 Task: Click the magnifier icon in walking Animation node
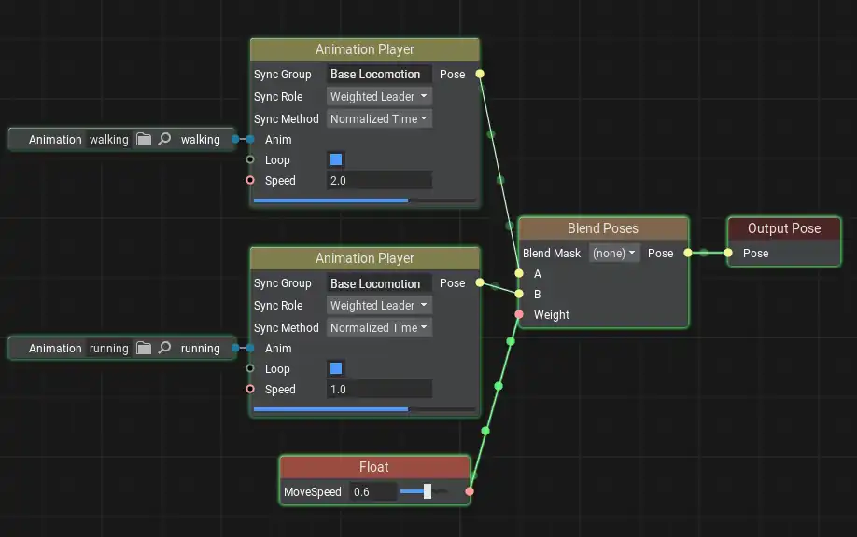(164, 140)
